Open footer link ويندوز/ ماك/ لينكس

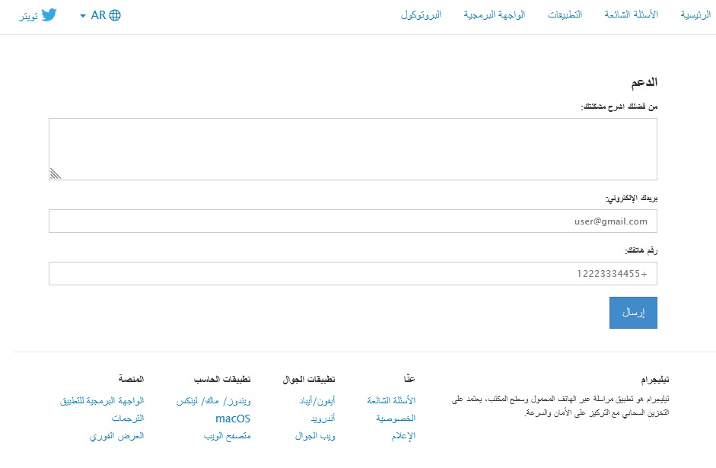click(x=214, y=401)
